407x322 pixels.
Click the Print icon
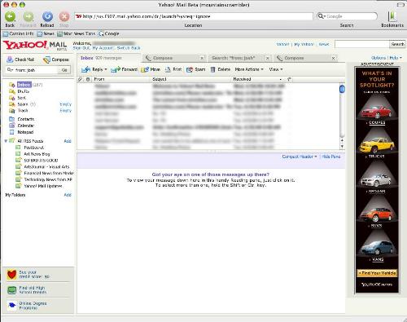click(x=168, y=69)
